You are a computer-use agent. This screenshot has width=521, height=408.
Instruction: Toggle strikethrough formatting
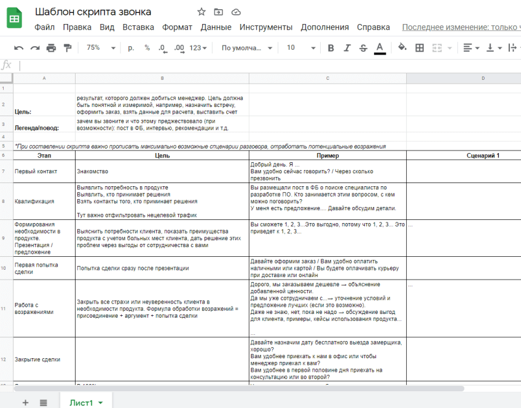[363, 48]
